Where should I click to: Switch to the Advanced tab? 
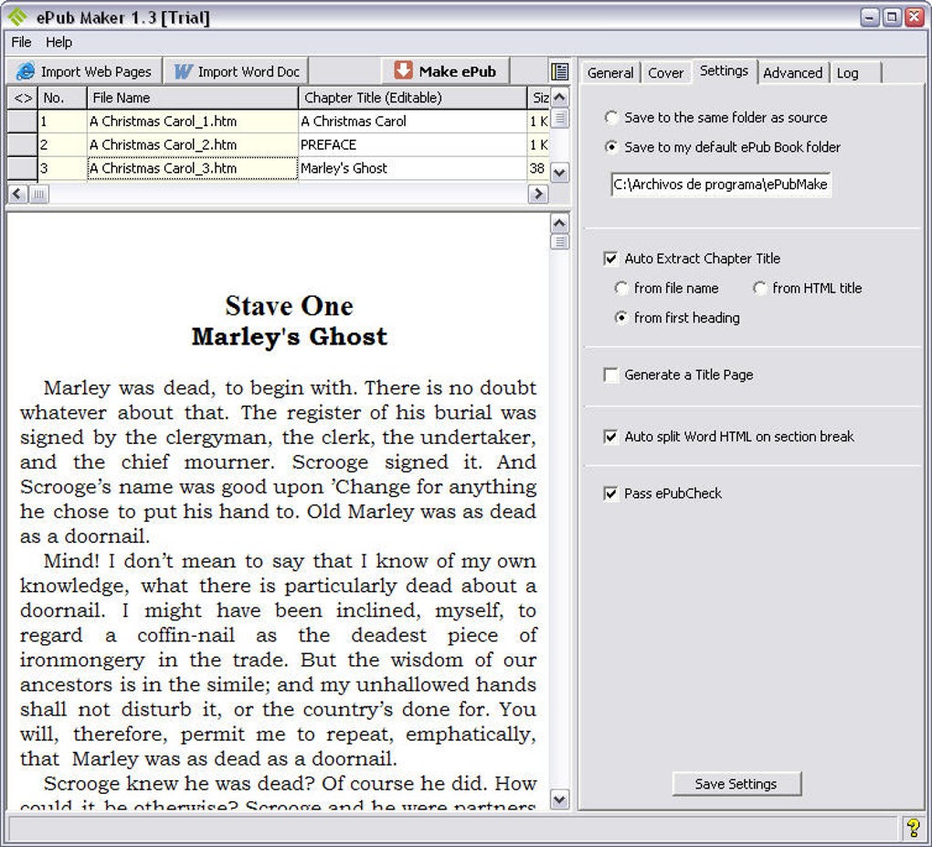(x=793, y=72)
